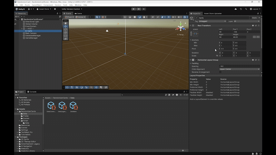Open the Child Alignment dropdown
Viewport: 276px width, 155px height.
click(239, 69)
